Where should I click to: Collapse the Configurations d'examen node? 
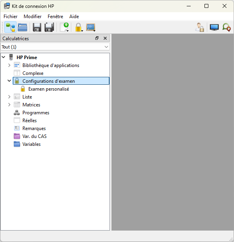point(9,81)
